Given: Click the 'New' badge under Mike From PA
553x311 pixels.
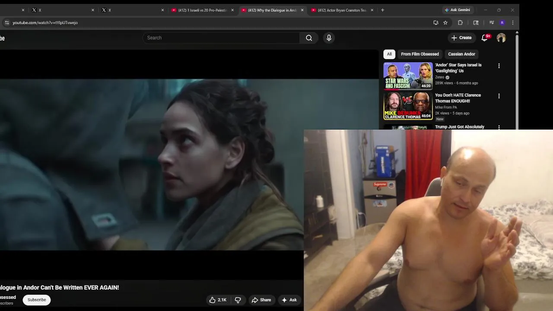Looking at the screenshot, I should click(x=440, y=119).
